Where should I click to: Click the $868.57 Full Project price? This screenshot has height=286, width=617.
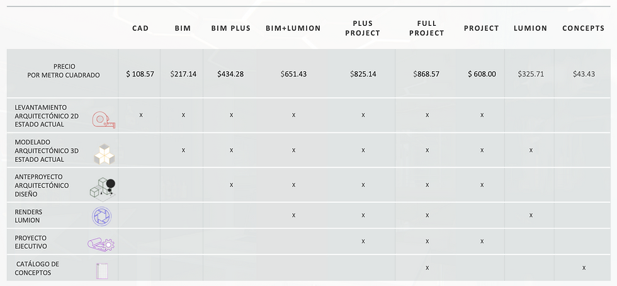426,74
